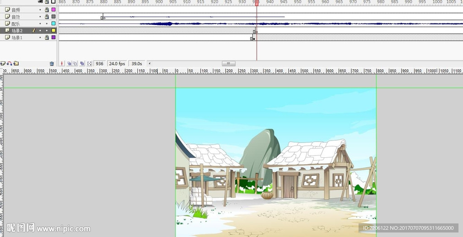
Task: Toggle visibility dot of layer 音效
Action: point(40,17)
